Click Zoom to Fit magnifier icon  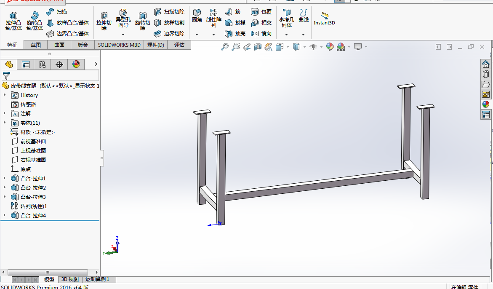[x=225, y=47]
